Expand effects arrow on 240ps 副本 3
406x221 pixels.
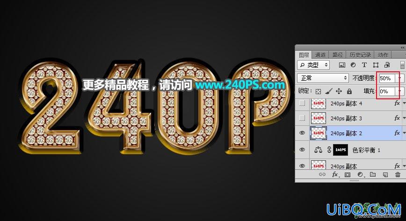coord(404,118)
